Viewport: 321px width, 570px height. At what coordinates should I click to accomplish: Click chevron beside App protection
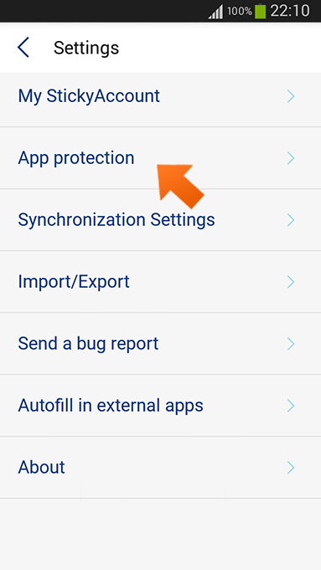tap(291, 158)
